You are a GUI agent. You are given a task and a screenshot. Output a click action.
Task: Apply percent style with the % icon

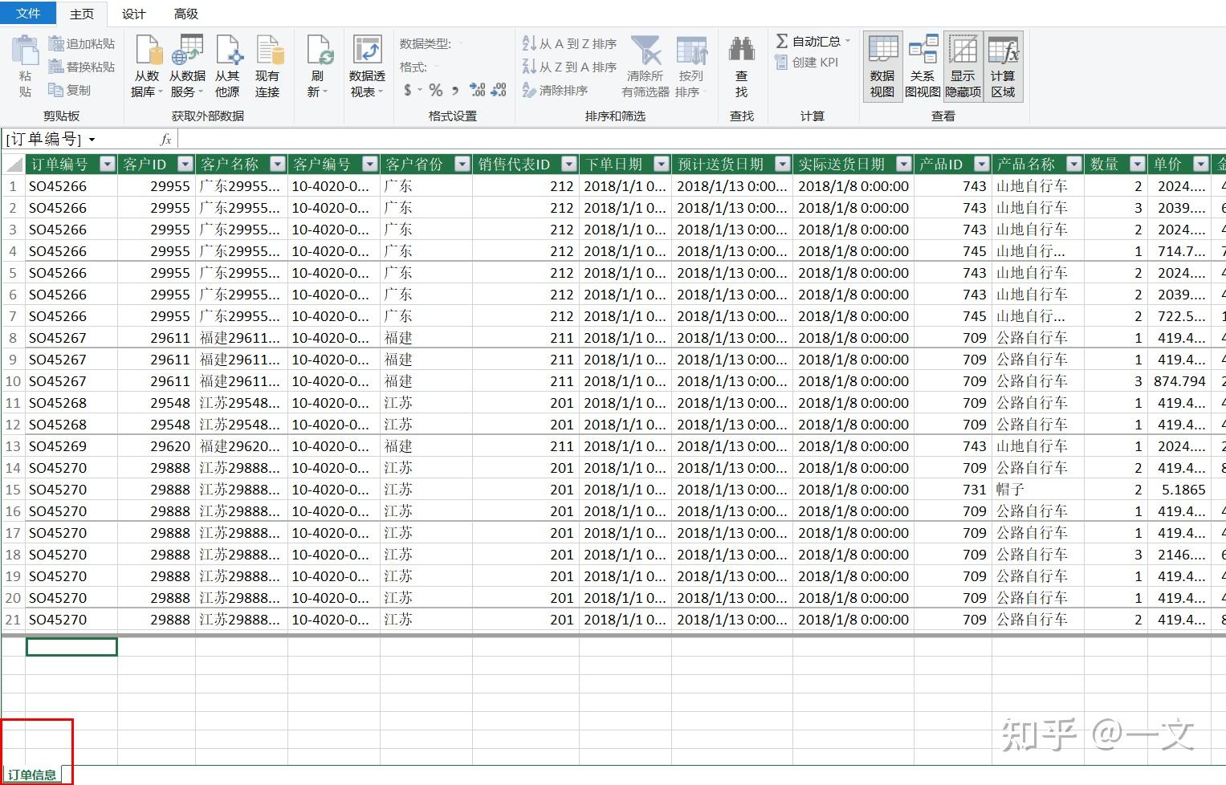435,90
